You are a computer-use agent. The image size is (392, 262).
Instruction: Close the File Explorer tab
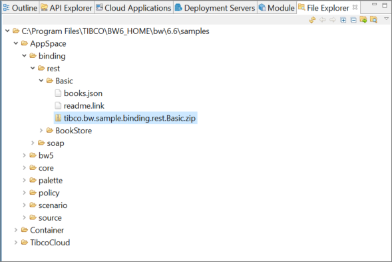point(355,7)
